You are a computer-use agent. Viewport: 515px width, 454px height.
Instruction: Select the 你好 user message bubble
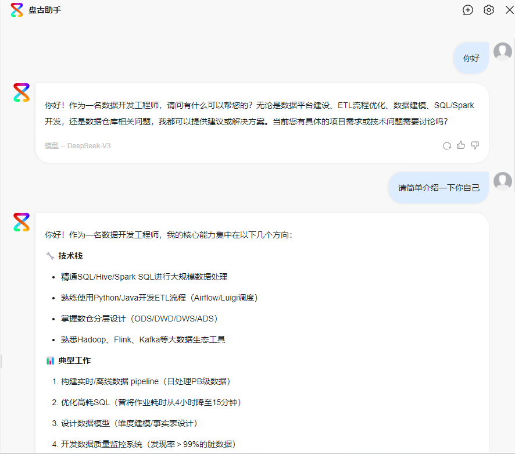point(471,58)
